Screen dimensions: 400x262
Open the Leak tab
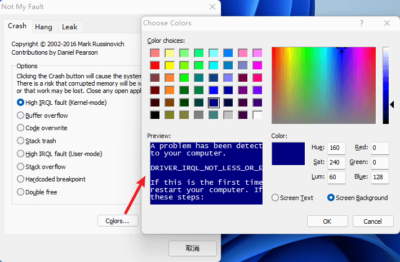(x=70, y=26)
